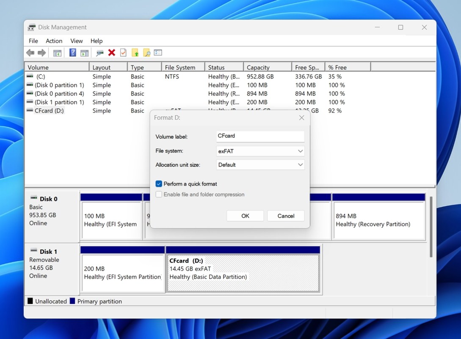Open the Help question-mark toolbar icon
This screenshot has height=339, width=461.
click(73, 52)
